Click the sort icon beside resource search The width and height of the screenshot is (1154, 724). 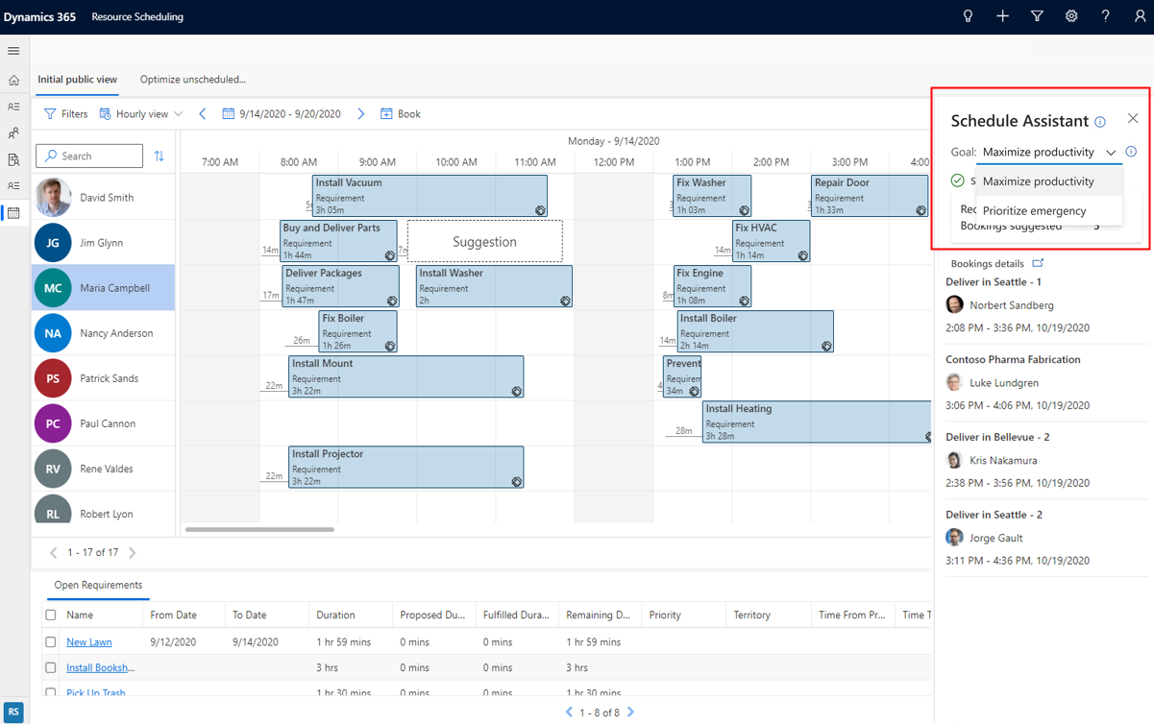coord(159,156)
